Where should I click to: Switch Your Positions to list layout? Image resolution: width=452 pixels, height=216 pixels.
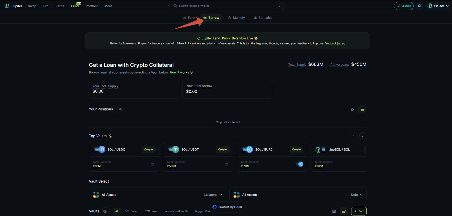click(362, 109)
